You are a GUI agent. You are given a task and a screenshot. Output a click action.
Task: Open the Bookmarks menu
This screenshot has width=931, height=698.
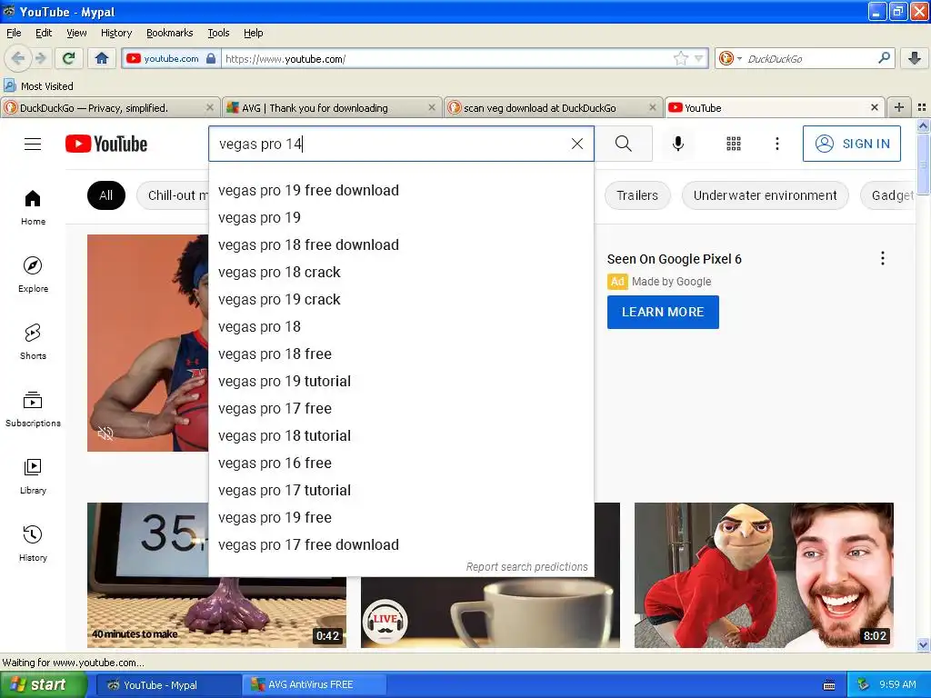click(170, 33)
